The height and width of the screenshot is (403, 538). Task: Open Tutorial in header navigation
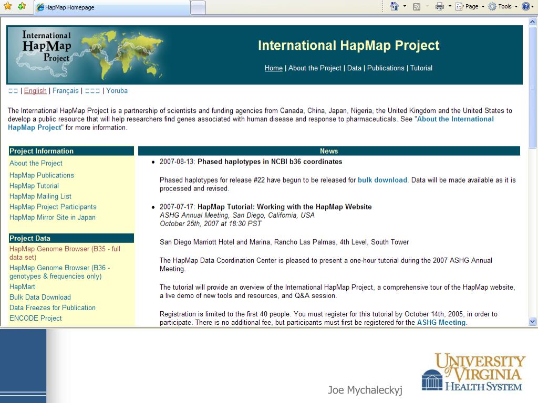421,68
